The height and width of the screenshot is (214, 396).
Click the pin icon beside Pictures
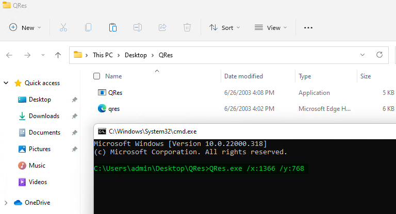[x=74, y=149]
